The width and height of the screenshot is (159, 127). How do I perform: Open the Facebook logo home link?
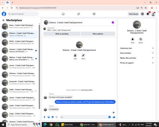(4, 14)
